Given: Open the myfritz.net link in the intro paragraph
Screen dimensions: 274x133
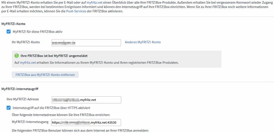Looking at the screenshot, I should pyautogui.click(x=94, y=2).
